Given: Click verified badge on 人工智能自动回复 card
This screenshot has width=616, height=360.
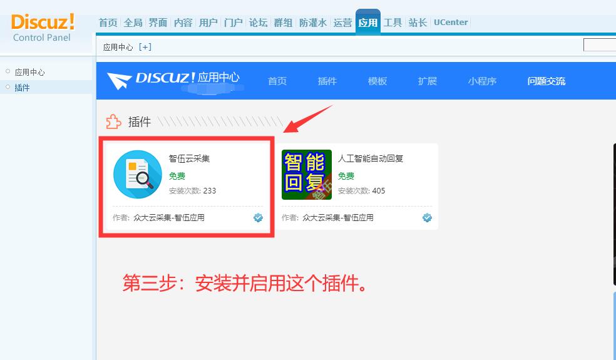Looking at the screenshot, I should (x=427, y=217).
